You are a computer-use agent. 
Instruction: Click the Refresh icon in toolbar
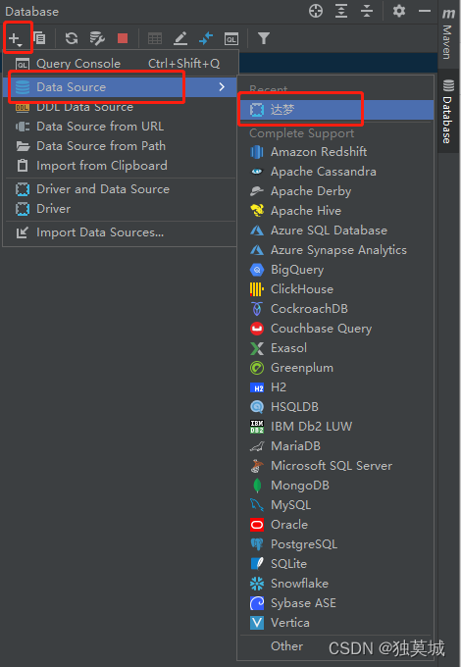72,38
